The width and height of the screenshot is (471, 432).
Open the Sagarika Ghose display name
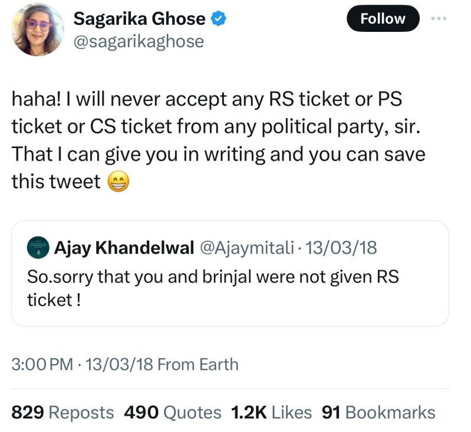pyautogui.click(x=139, y=19)
